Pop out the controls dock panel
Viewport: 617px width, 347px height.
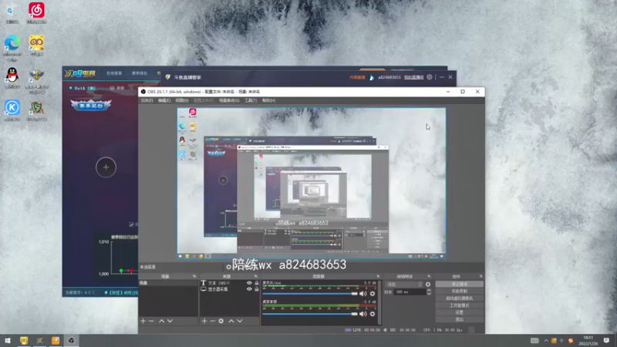(480, 276)
